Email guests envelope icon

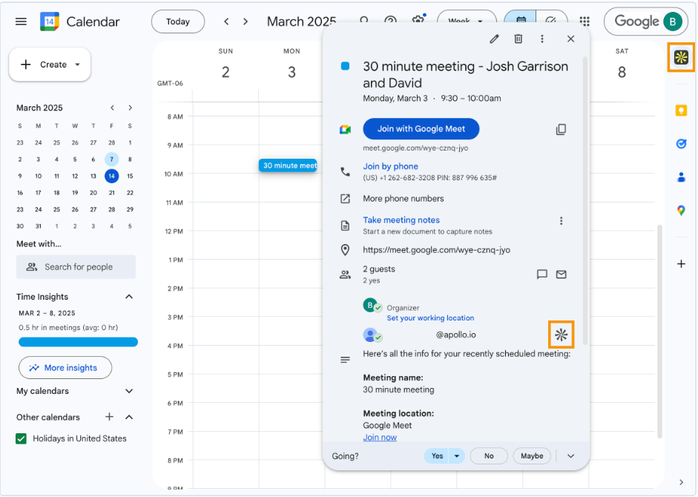pos(561,274)
